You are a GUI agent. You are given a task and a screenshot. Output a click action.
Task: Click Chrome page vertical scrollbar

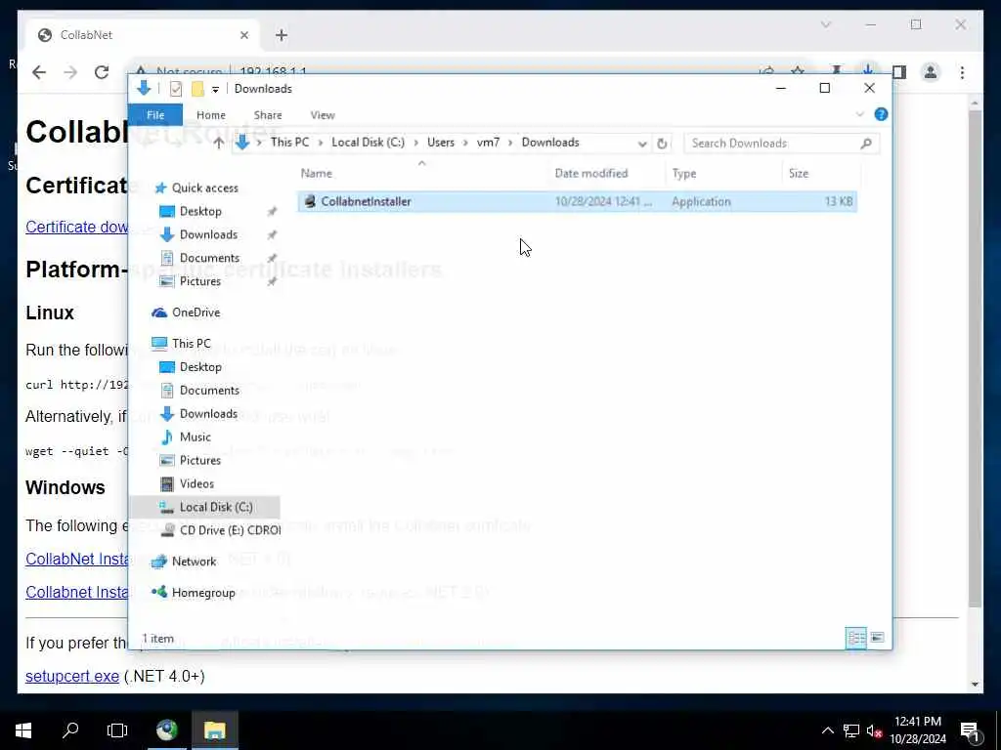[975, 357]
